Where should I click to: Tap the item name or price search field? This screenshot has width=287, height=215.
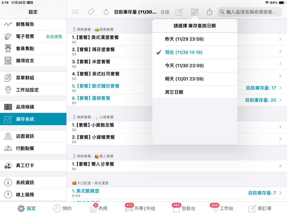(250, 12)
